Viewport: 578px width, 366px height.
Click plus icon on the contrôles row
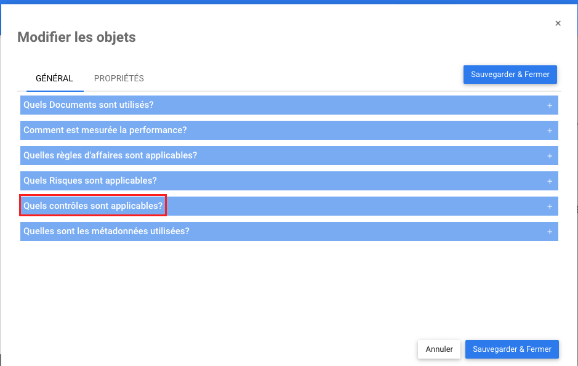[x=550, y=206]
